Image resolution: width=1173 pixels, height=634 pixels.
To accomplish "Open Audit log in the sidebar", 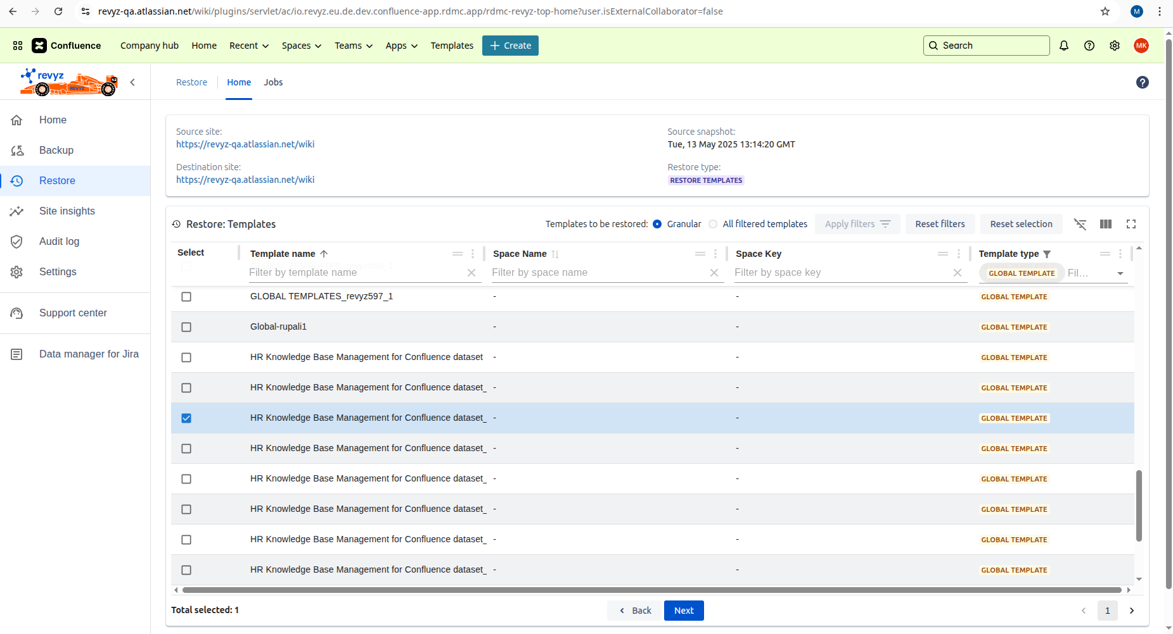I will tap(59, 241).
